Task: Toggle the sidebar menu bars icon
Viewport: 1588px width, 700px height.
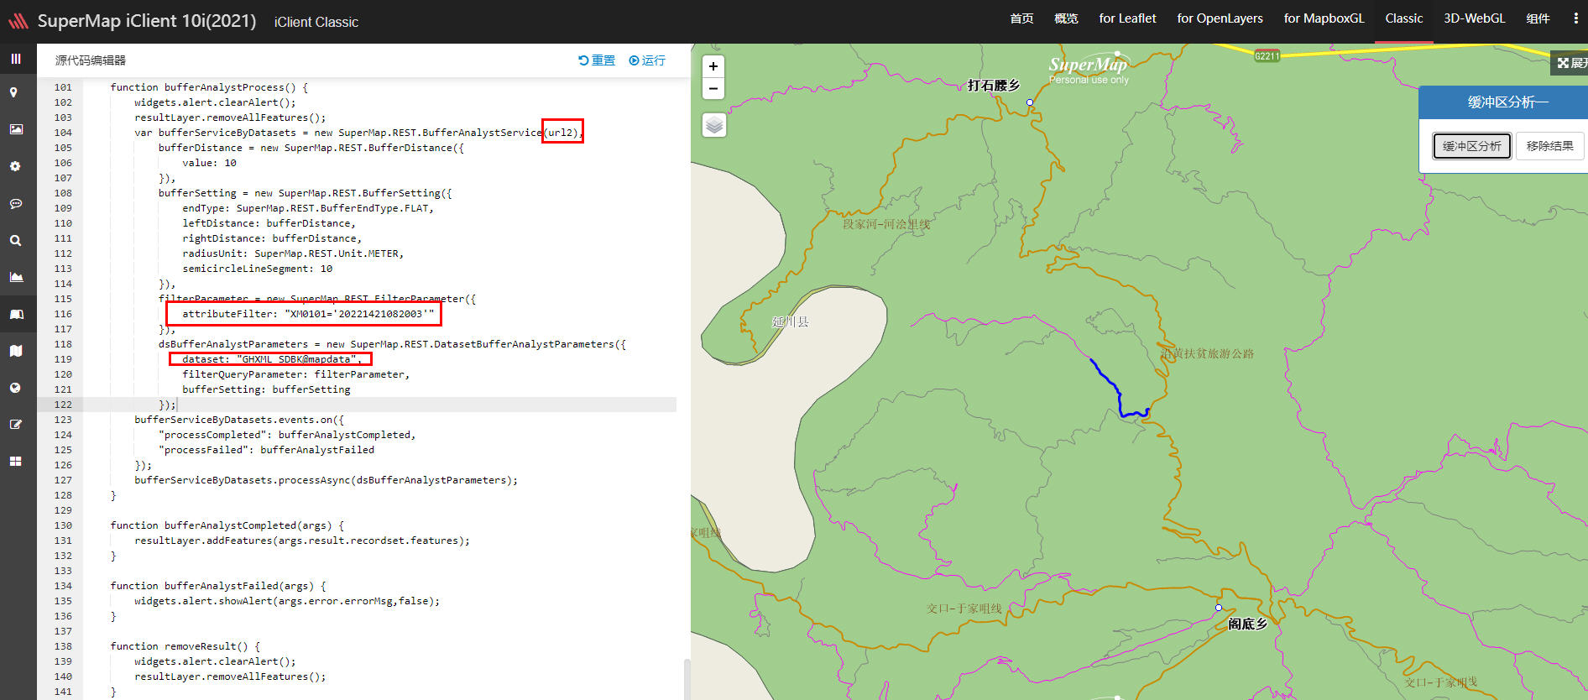Action: tap(16, 59)
